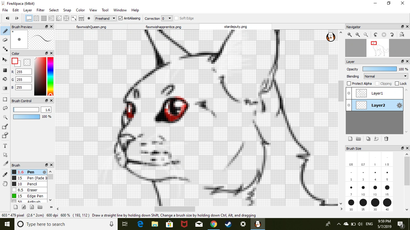Switch to the fawnwishapprentice.png tab

163,27
